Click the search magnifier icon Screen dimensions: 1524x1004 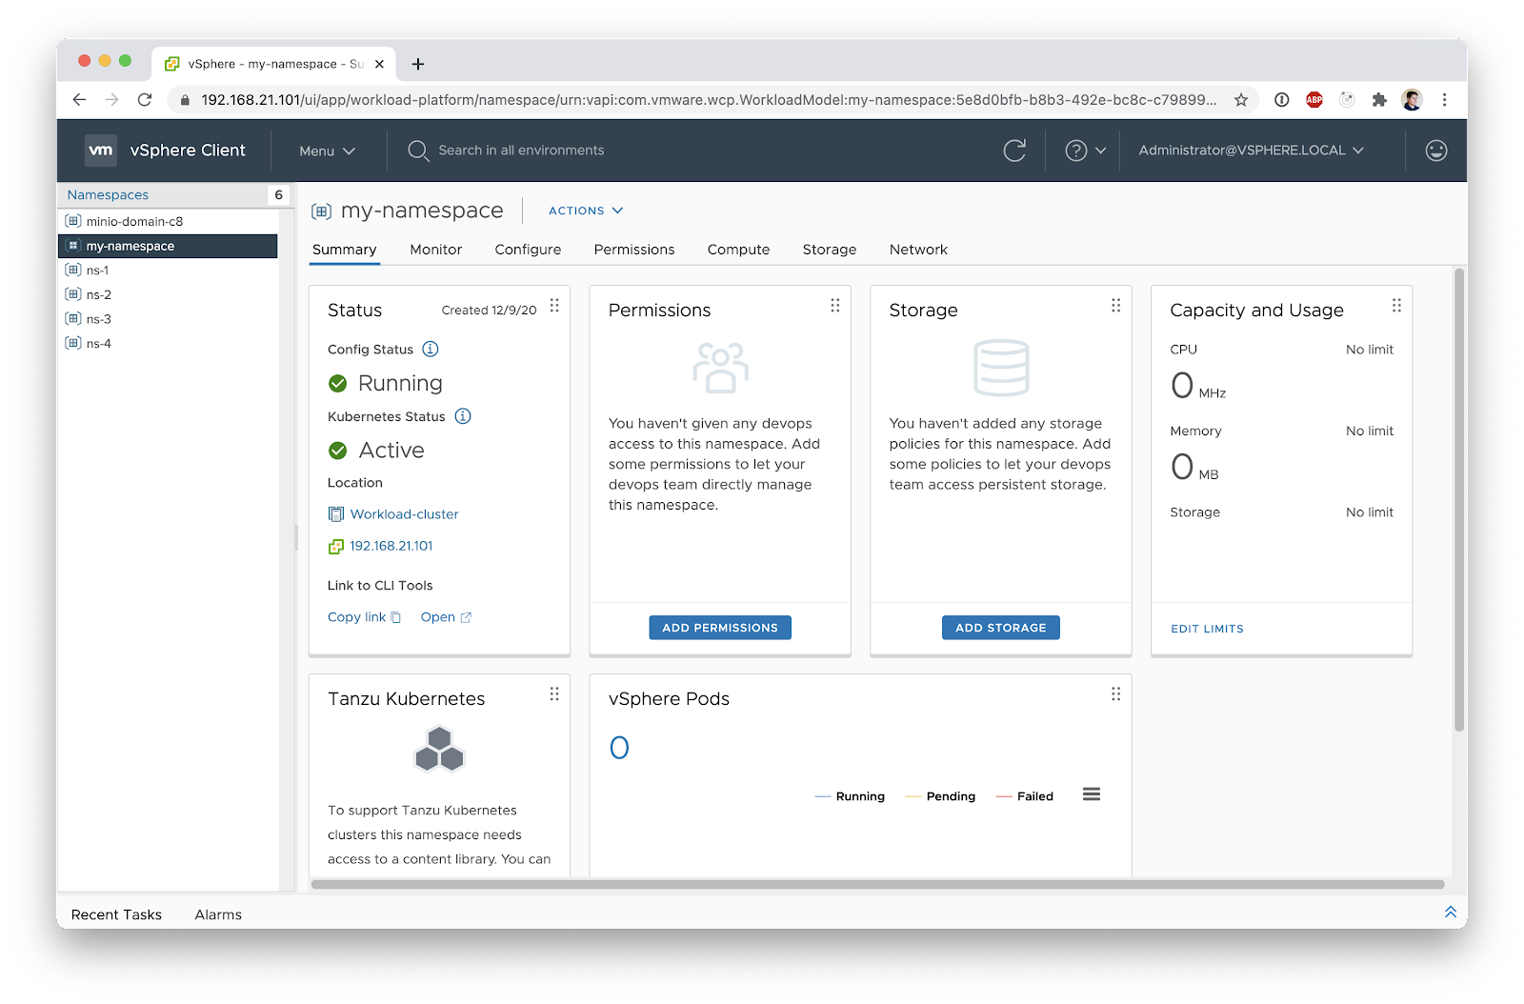click(418, 151)
